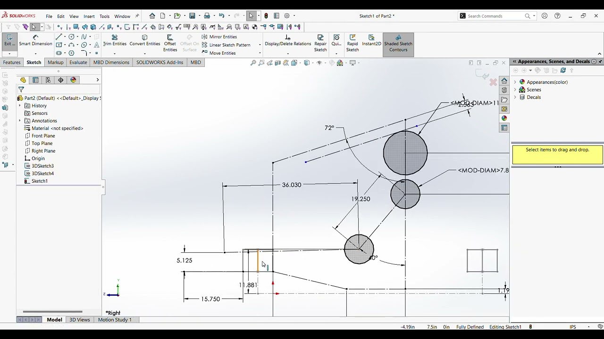Expand Appearances(color) node
Image resolution: width=604 pixels, height=339 pixels.
coord(515,82)
